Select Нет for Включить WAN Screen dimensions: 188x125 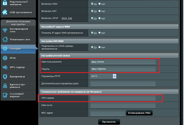coord(100,4)
